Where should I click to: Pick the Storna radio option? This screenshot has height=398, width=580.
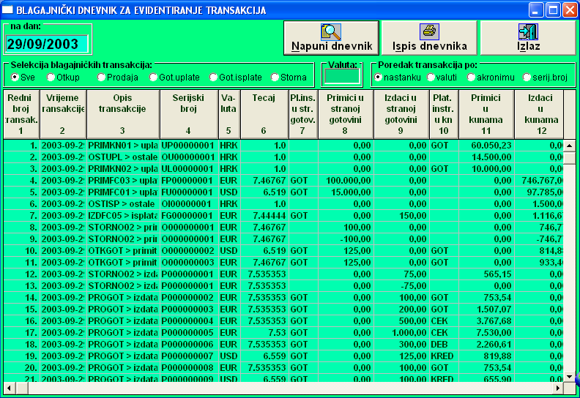tap(275, 77)
